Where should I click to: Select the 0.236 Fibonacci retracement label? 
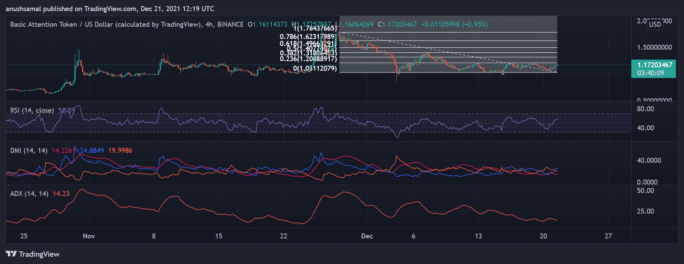308,59
